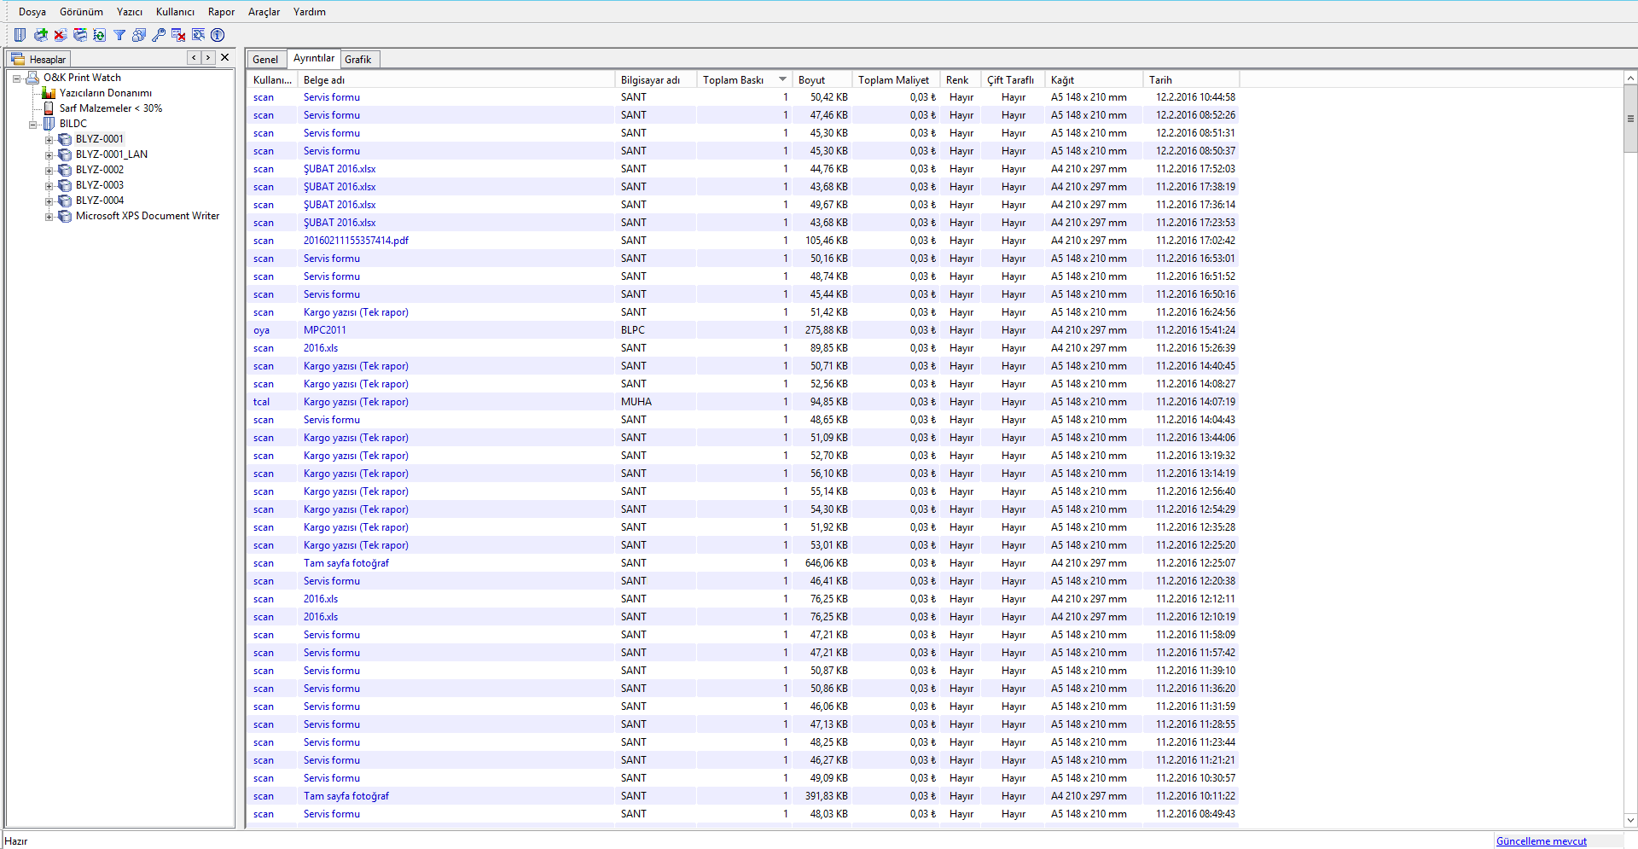Select the Hesaplar panel tab
Viewport: 1638px width, 849px height.
tap(39, 59)
